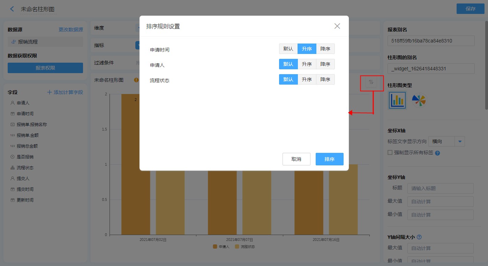Screen dimensions: 488x266
Task: Click the 申请人 legend color swatch
Action: pyautogui.click(x=215, y=247)
